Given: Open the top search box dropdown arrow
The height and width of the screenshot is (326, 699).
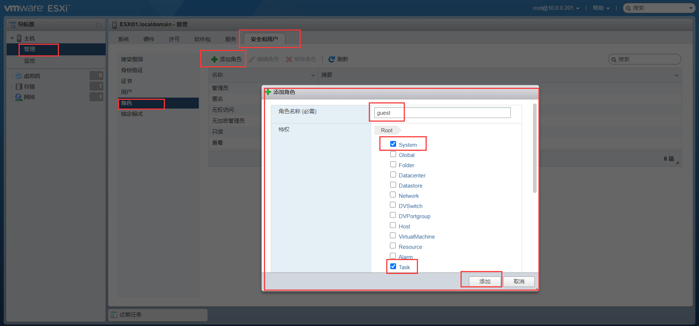Looking at the screenshot, I should tap(691, 8).
